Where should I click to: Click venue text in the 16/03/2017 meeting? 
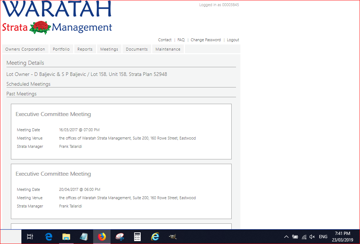[127, 138]
